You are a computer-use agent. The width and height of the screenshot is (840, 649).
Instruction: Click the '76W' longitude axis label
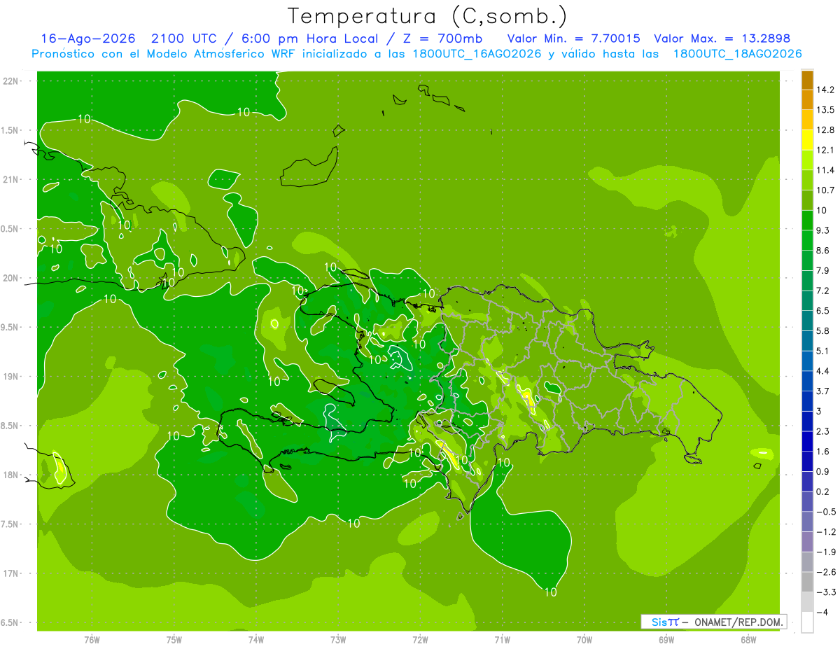pyautogui.click(x=92, y=639)
